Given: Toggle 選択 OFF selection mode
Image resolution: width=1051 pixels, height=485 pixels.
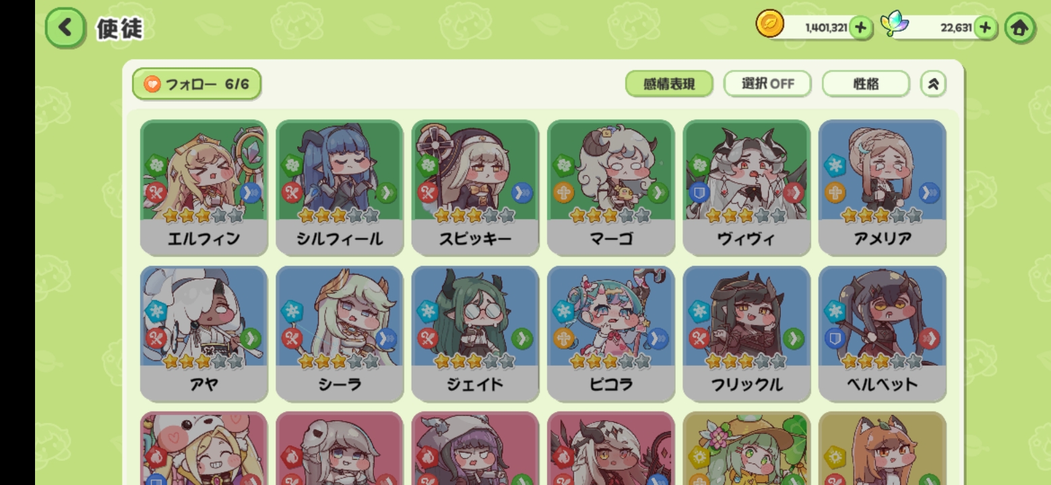Looking at the screenshot, I should click(x=767, y=84).
